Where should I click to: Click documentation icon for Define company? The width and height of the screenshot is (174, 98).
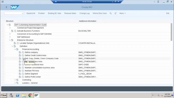point(20,52)
